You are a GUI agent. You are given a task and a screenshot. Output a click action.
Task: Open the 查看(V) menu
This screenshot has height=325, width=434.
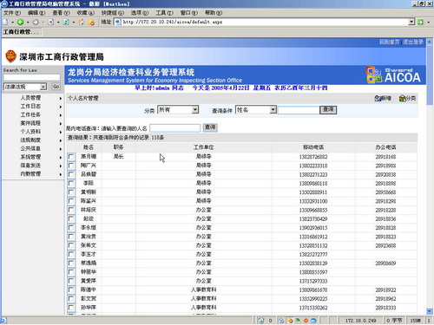(x=61, y=13)
